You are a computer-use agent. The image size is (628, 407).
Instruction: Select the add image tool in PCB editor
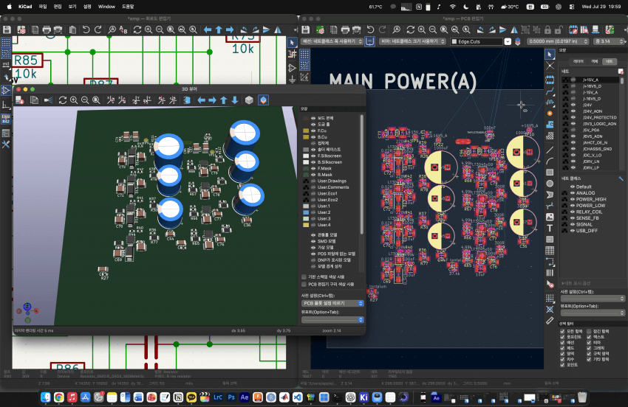tap(550, 217)
